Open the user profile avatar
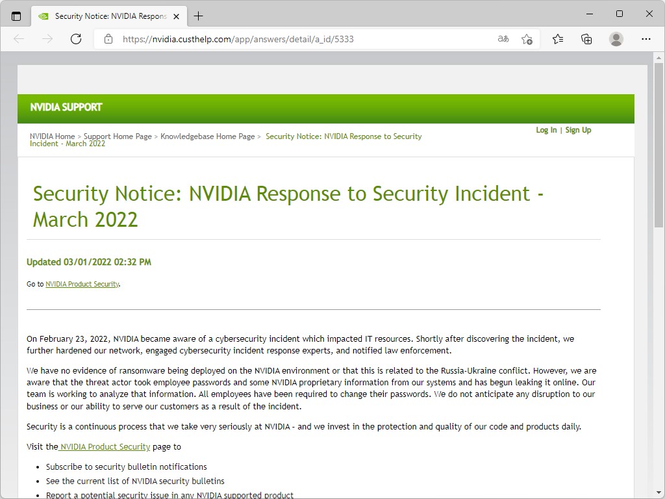 pyautogui.click(x=616, y=39)
